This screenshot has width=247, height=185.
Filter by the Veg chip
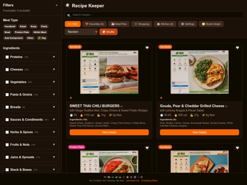point(42,38)
